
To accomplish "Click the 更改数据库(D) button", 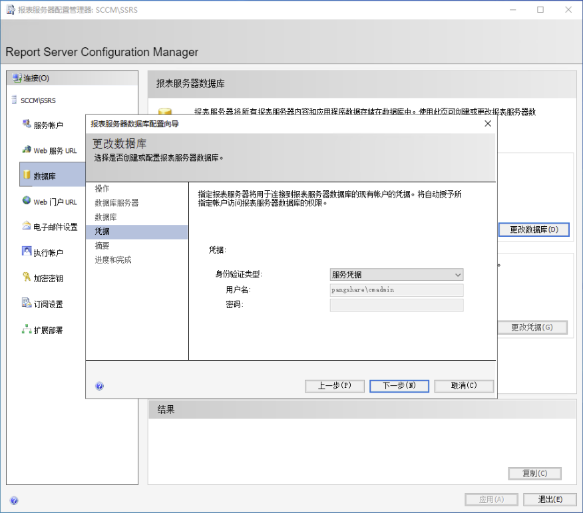I will point(534,230).
